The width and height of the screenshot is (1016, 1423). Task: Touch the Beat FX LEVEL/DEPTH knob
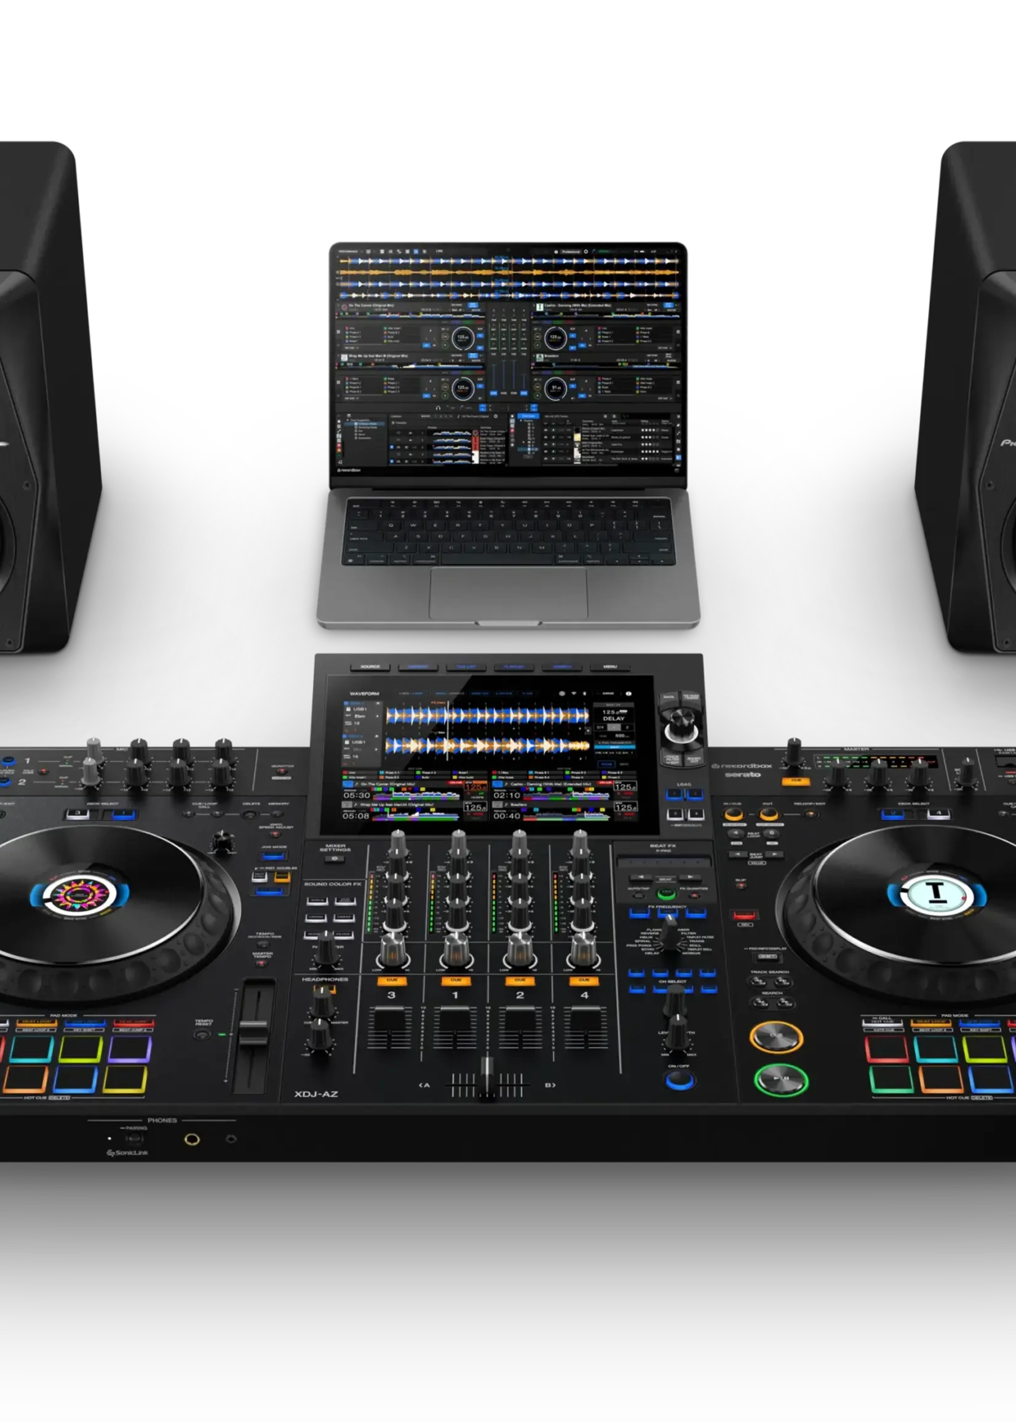click(x=678, y=1032)
